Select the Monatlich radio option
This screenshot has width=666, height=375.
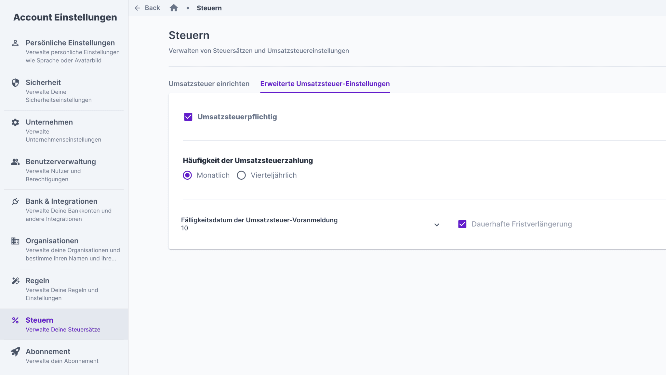tap(187, 175)
